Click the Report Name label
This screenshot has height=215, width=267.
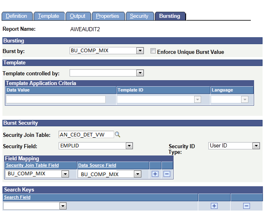tap(19, 29)
